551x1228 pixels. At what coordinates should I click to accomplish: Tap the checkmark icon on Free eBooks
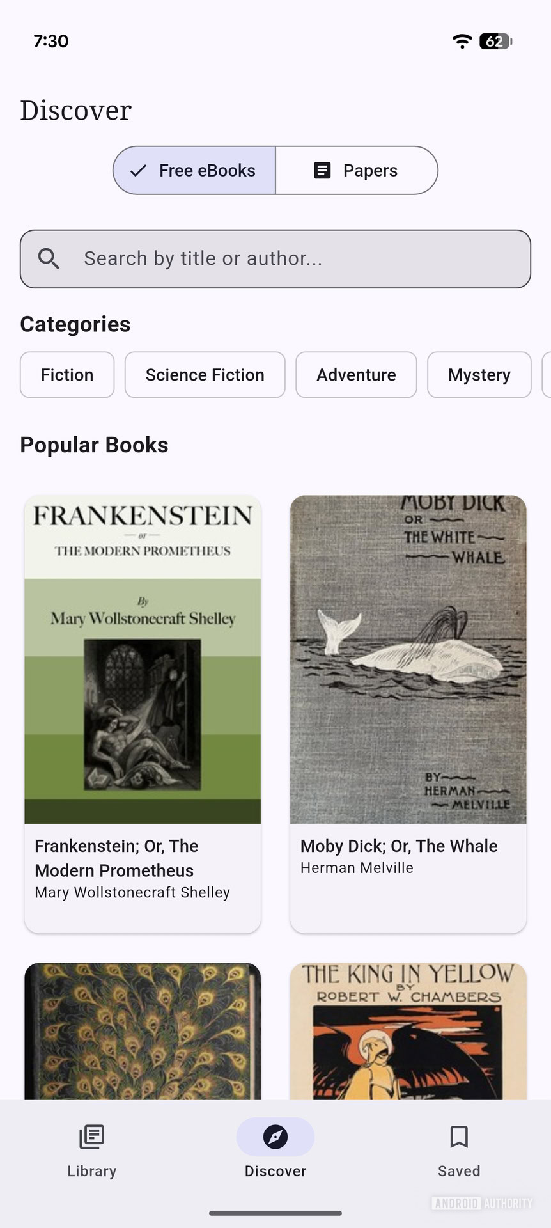coord(137,170)
